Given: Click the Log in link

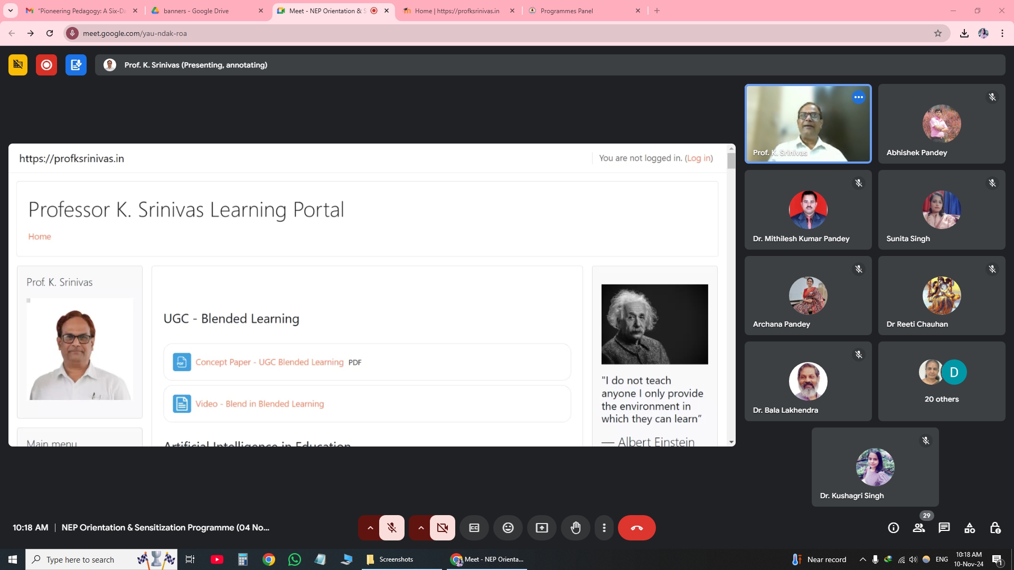Looking at the screenshot, I should coord(698,158).
